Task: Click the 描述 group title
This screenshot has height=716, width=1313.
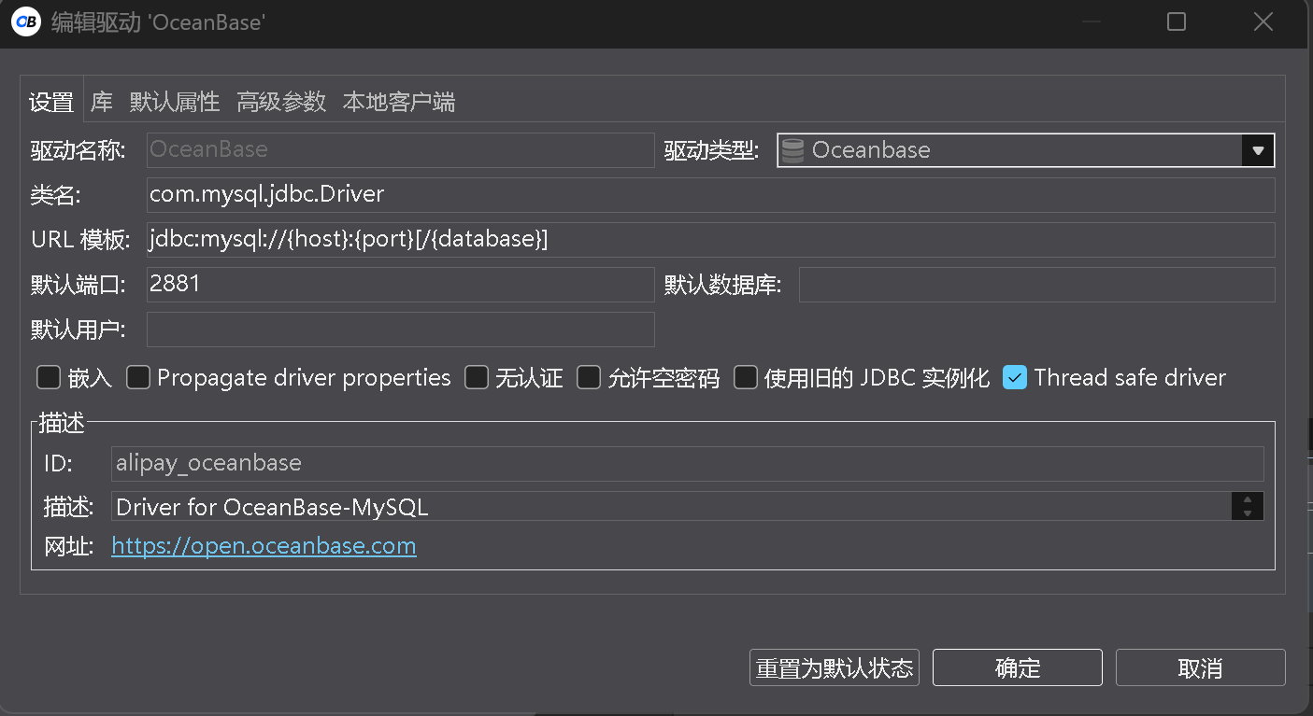Action: coord(62,423)
